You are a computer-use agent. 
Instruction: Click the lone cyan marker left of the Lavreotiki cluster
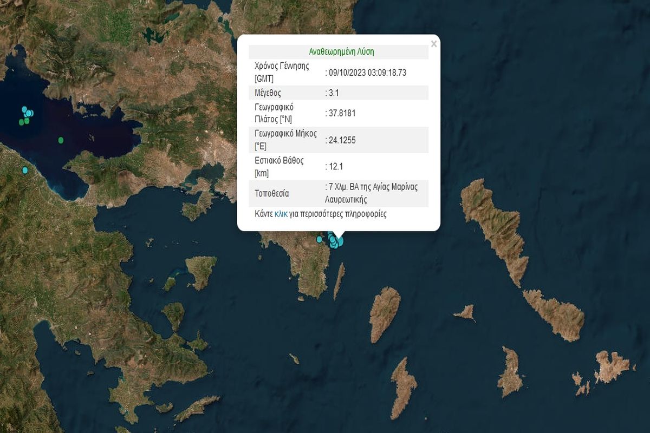point(319,239)
